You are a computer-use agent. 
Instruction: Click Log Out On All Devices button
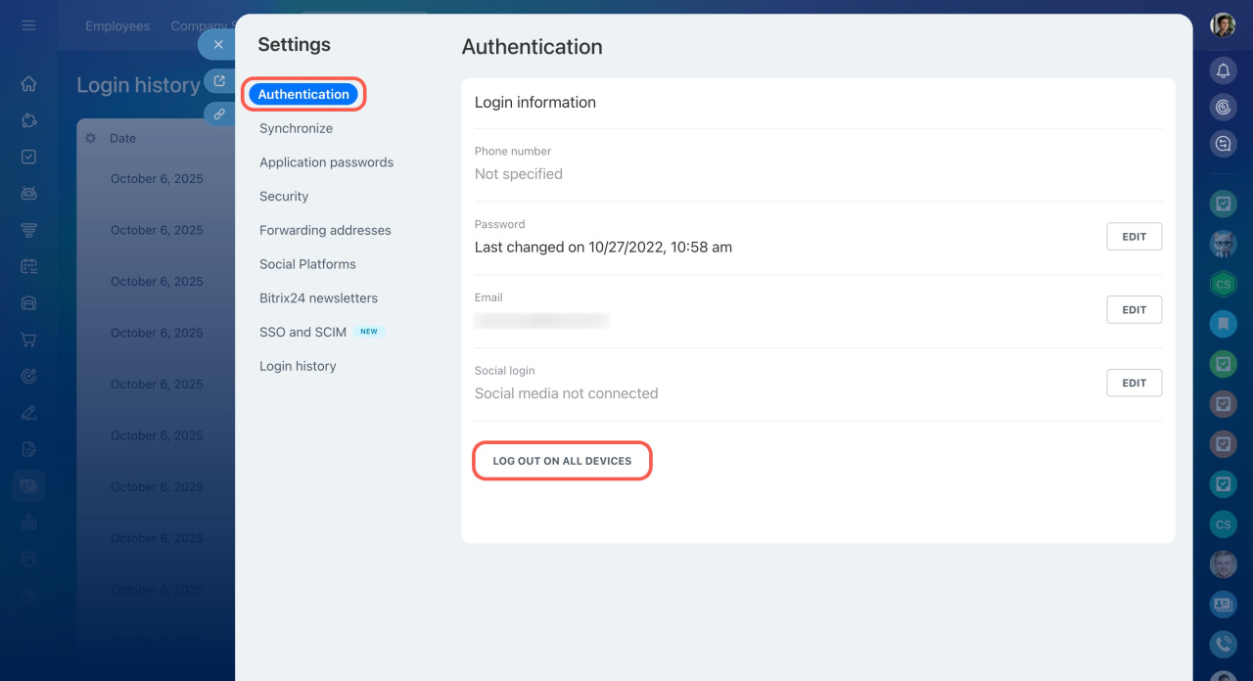(562, 461)
